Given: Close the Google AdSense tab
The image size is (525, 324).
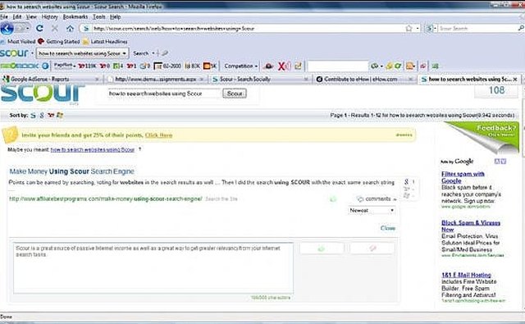Looking at the screenshot, I should click(97, 80).
